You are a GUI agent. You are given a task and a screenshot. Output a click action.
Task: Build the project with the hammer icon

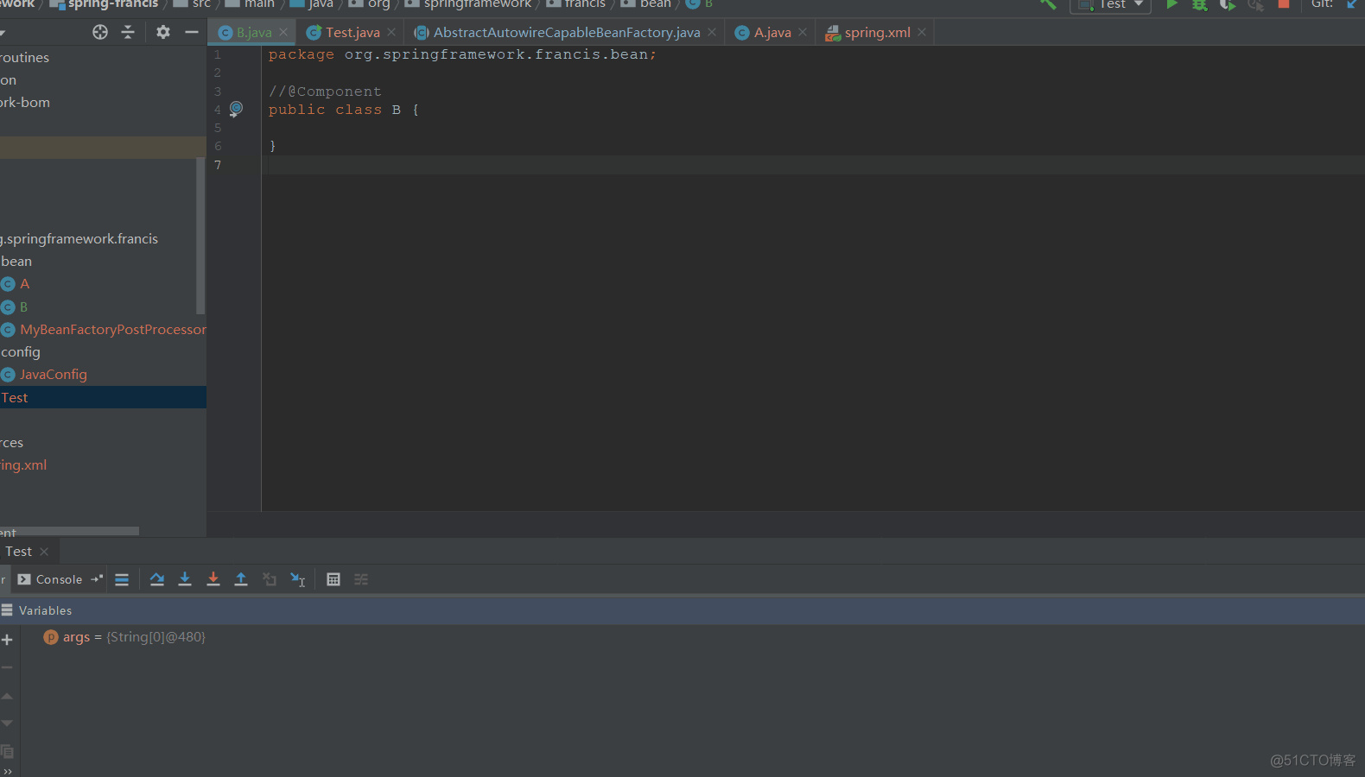(x=1048, y=4)
